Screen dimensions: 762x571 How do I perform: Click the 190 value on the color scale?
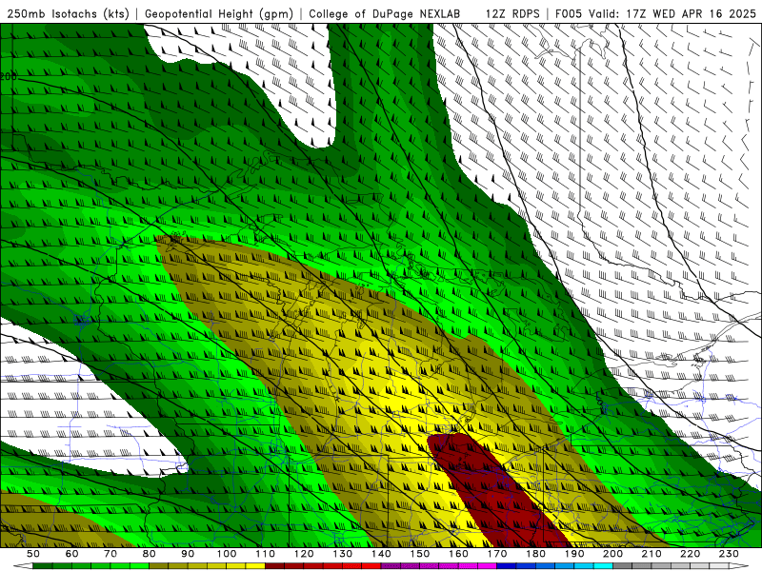point(574,554)
